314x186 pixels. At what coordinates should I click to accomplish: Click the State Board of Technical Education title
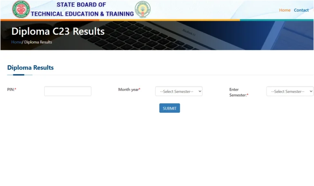coord(82,9)
